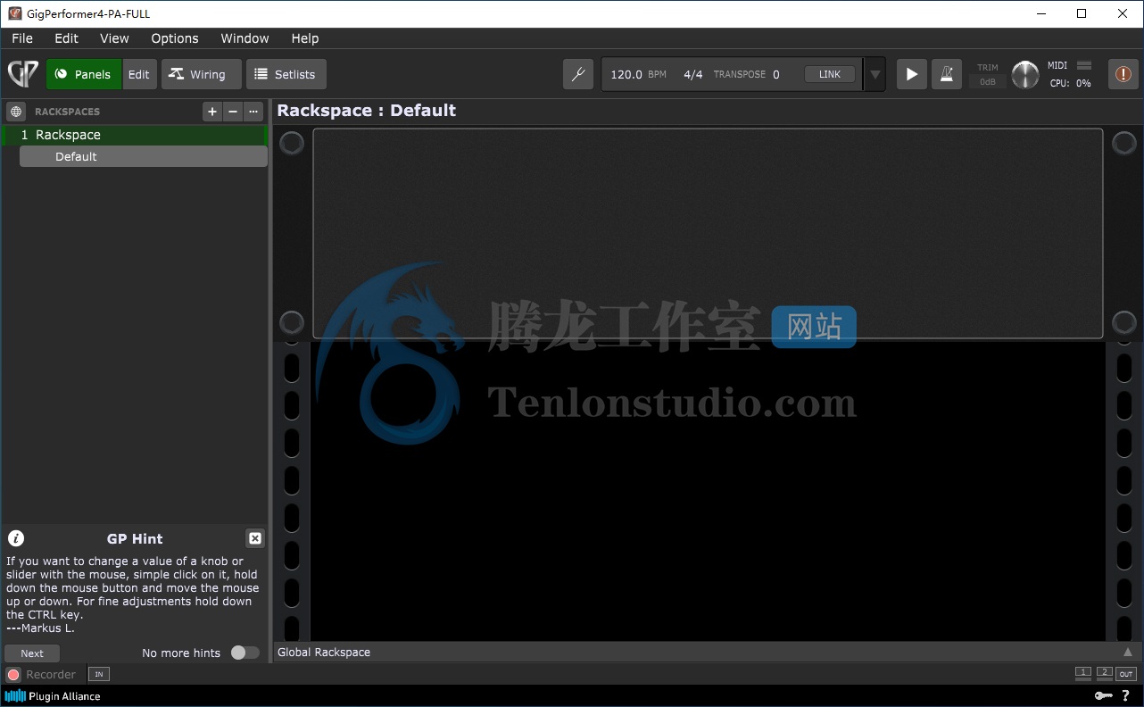
Task: Click the CPU: 0% readout
Action: coord(1070,83)
